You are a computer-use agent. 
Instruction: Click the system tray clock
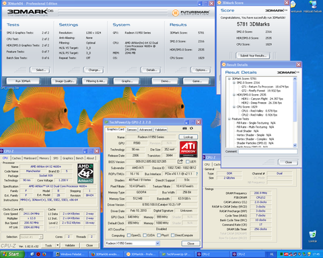tap(316, 254)
